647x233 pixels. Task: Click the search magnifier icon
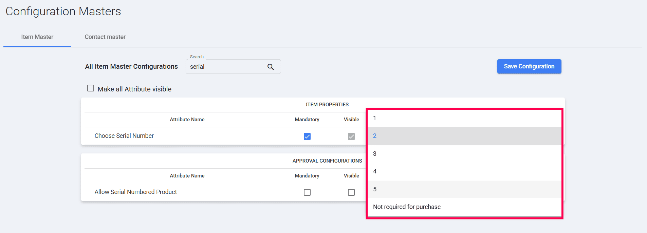point(271,67)
